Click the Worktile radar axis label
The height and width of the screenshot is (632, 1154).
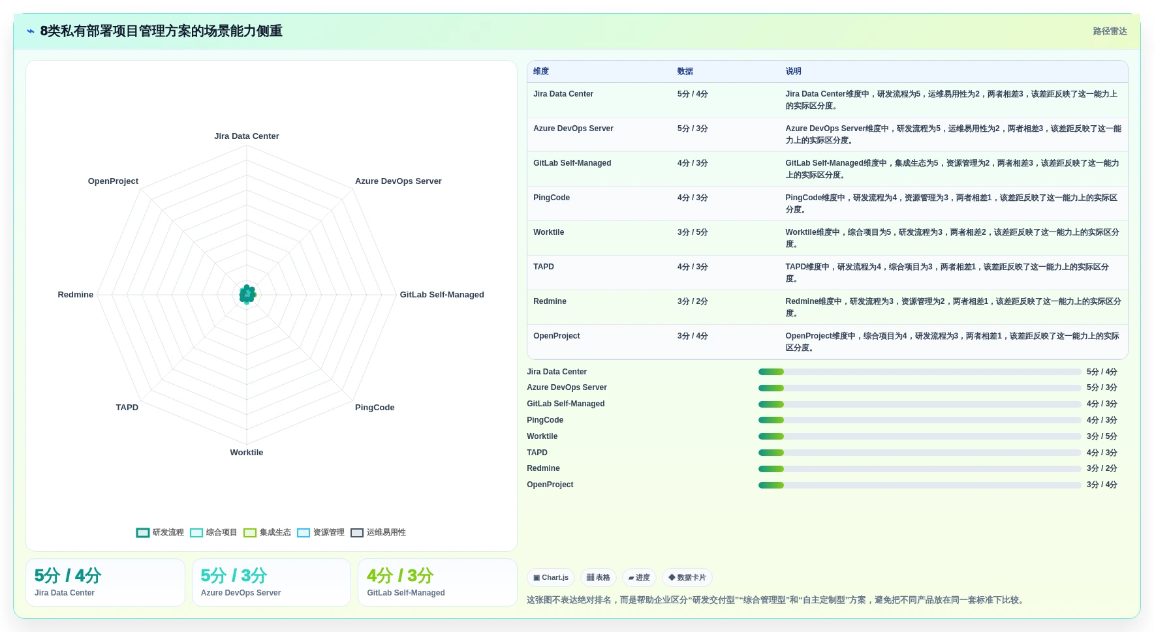[247, 453]
